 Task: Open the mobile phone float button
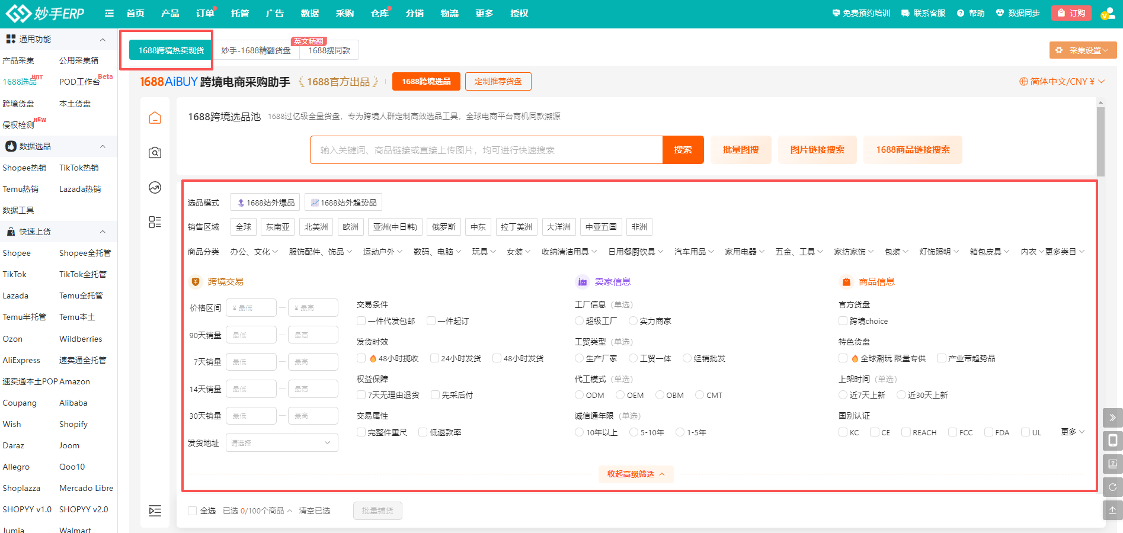pos(1112,441)
